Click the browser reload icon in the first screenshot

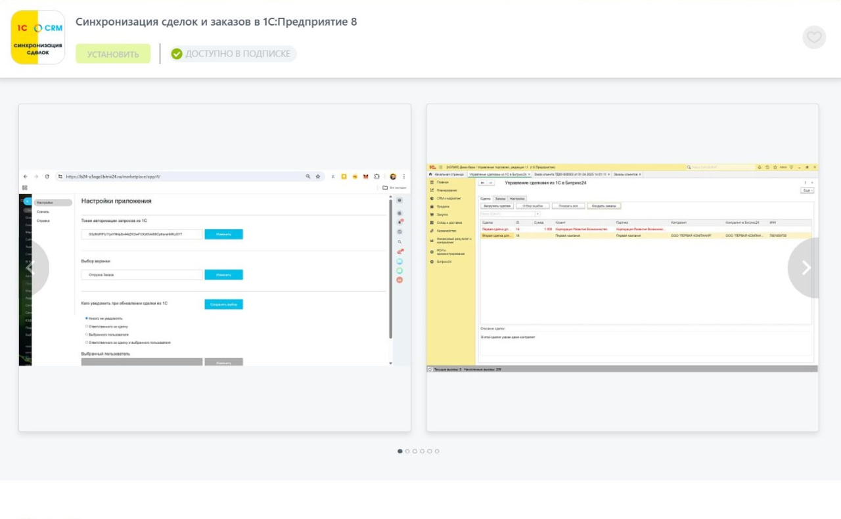coord(47,176)
